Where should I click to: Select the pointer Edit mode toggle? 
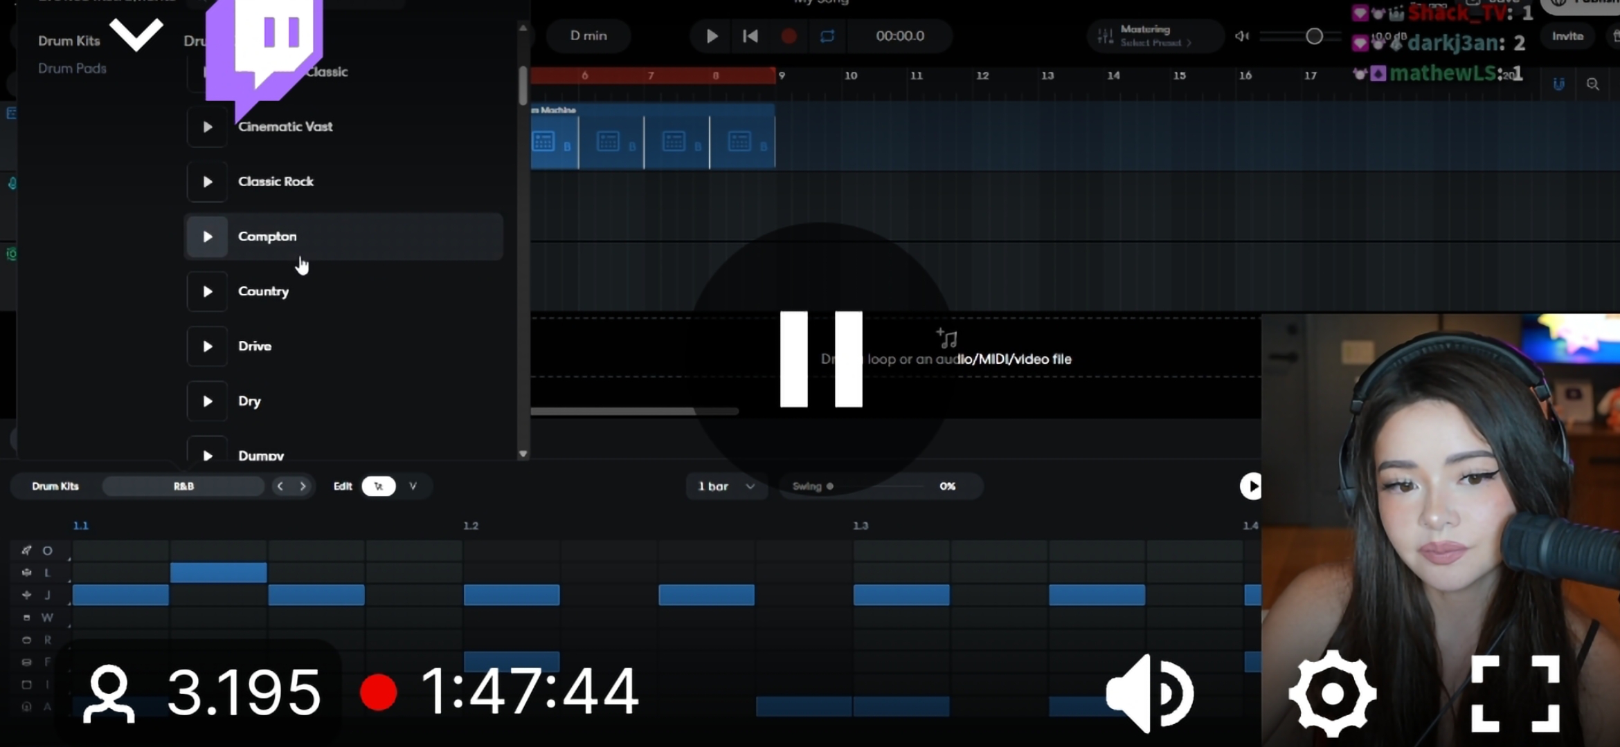[379, 486]
